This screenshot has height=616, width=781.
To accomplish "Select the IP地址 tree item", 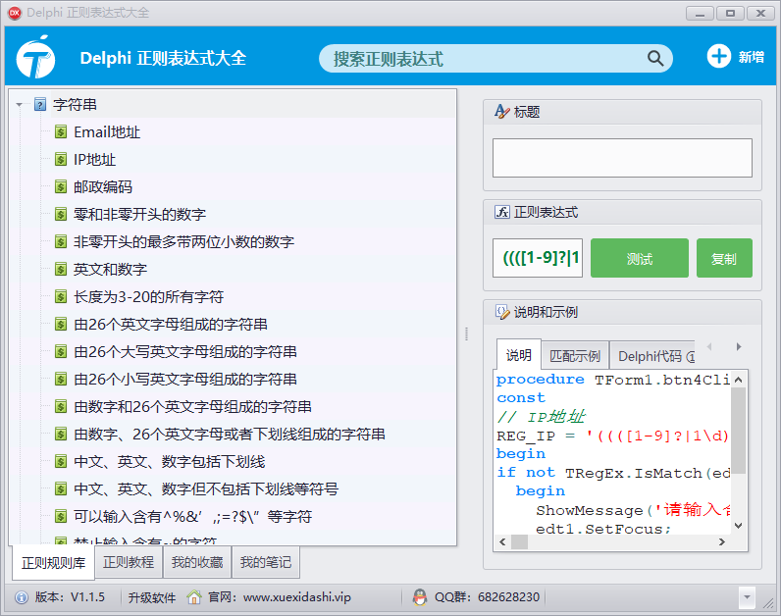I will pos(94,159).
